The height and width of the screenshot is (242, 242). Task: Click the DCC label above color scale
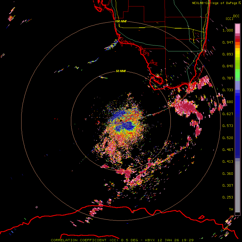(236, 16)
